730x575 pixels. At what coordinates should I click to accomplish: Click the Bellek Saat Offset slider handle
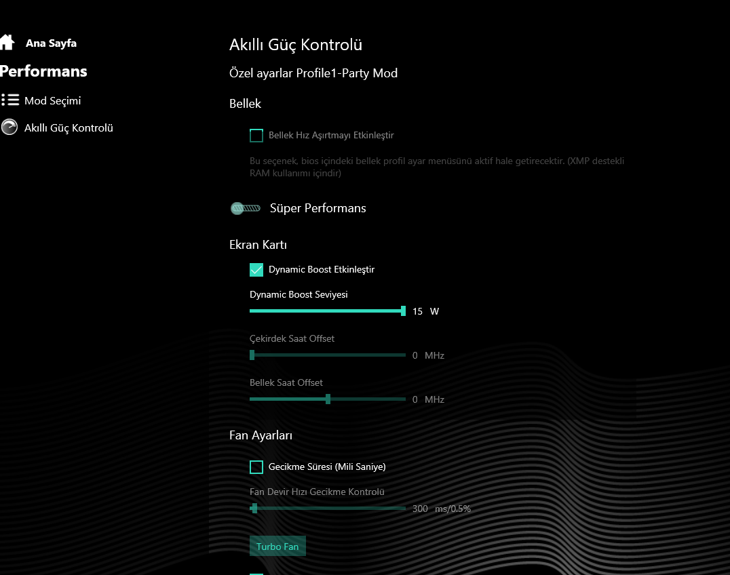pyautogui.click(x=328, y=399)
